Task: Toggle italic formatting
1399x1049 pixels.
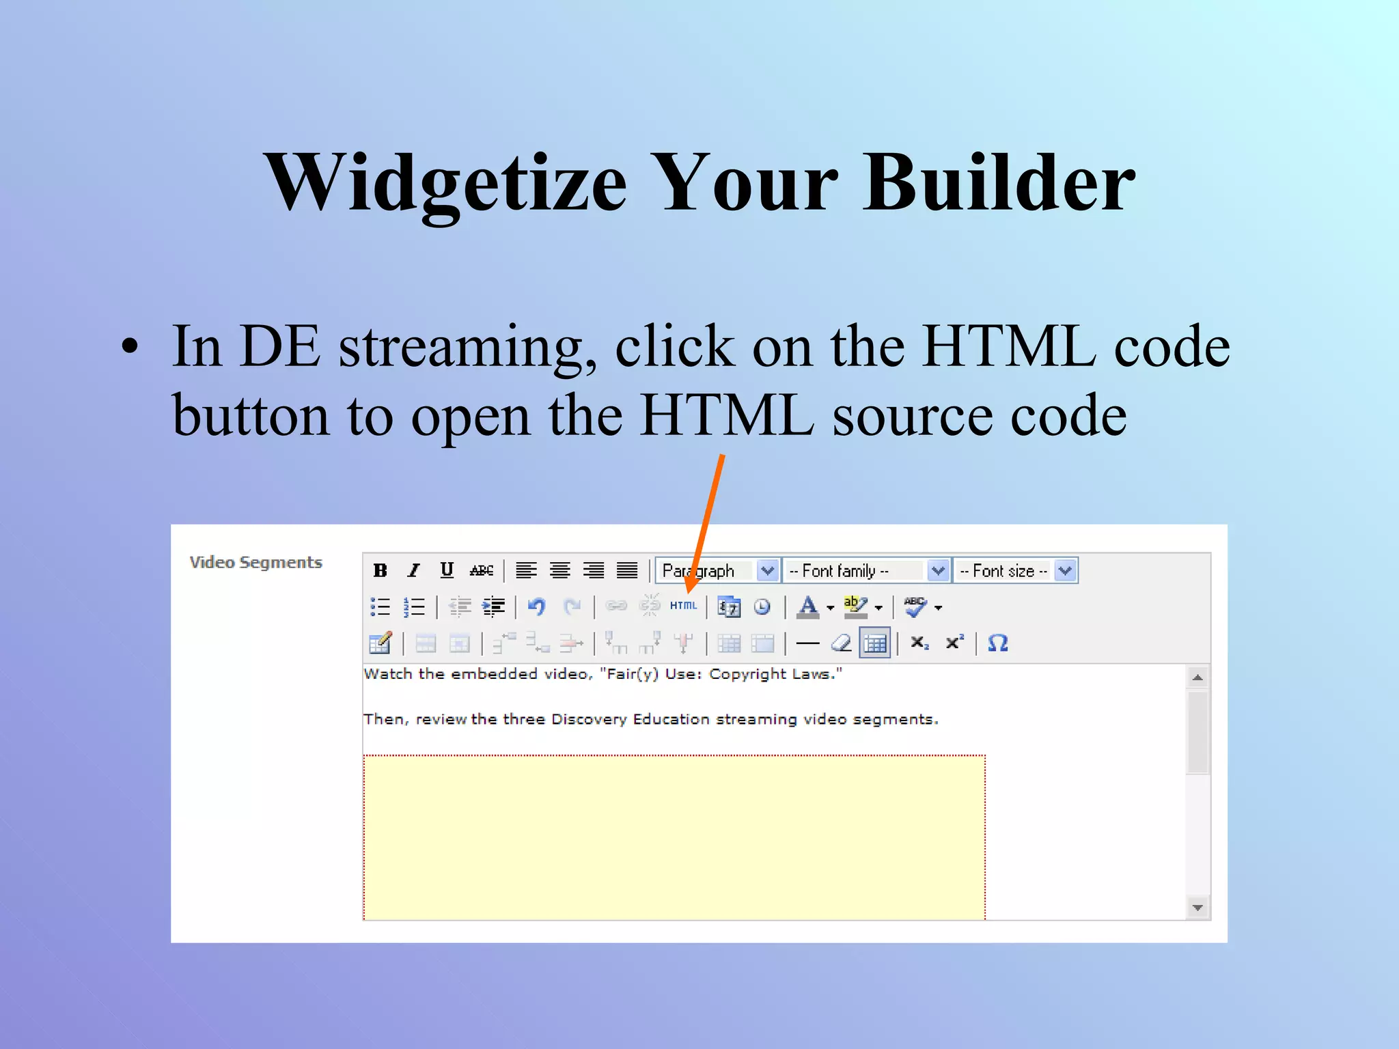Action: coord(413,570)
